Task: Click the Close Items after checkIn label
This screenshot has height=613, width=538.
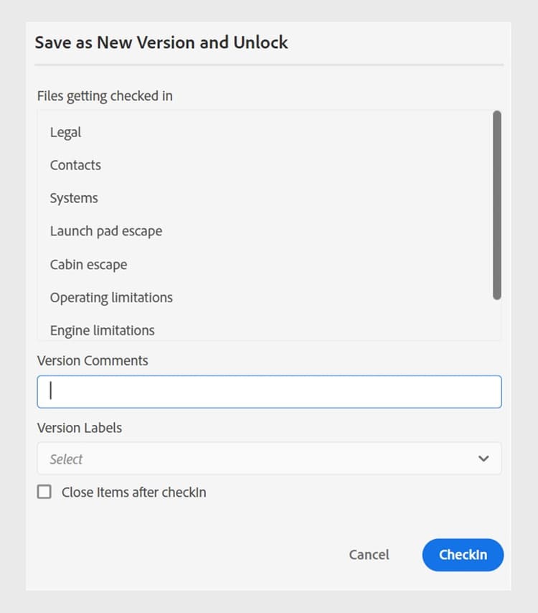Action: coord(134,492)
